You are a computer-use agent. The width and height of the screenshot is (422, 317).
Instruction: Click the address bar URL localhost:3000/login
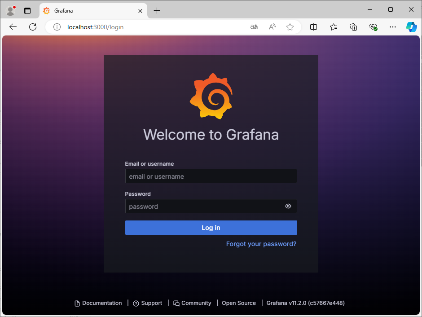pos(95,27)
